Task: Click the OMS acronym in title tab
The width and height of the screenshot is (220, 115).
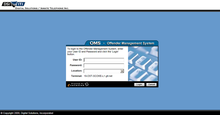Action: (95, 43)
